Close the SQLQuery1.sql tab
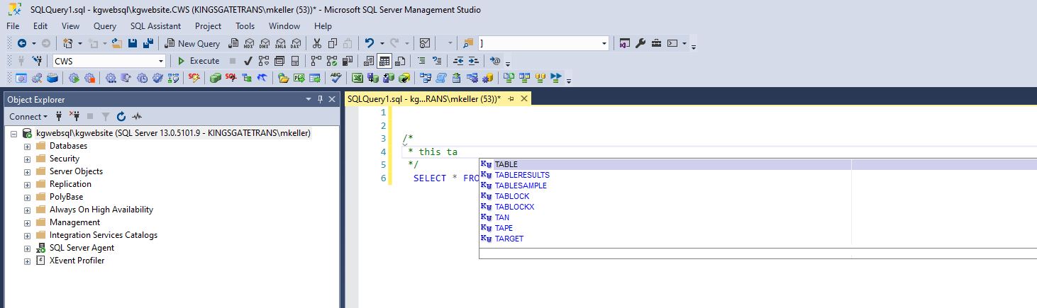The image size is (1037, 308). click(523, 99)
